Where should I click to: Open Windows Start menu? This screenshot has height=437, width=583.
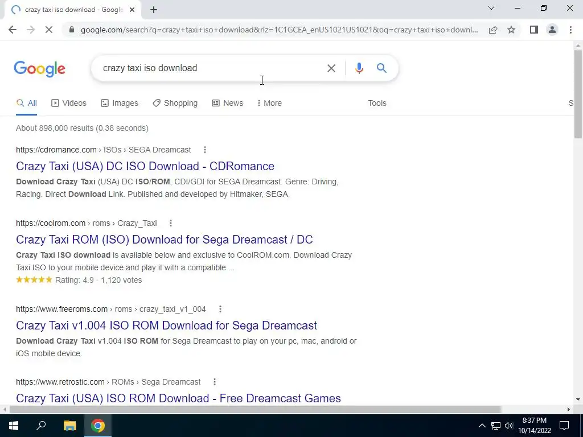14,426
